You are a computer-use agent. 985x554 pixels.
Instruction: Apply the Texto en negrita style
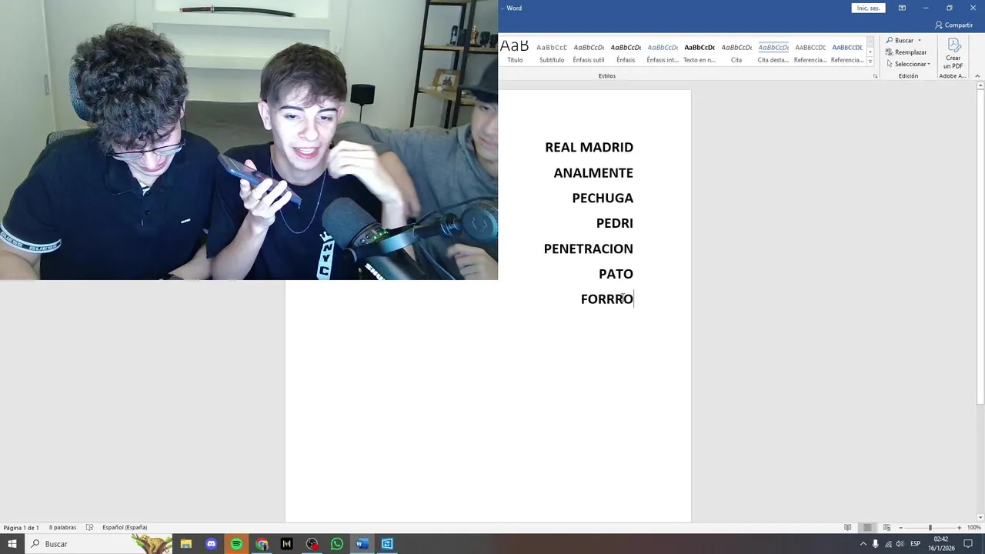click(700, 52)
